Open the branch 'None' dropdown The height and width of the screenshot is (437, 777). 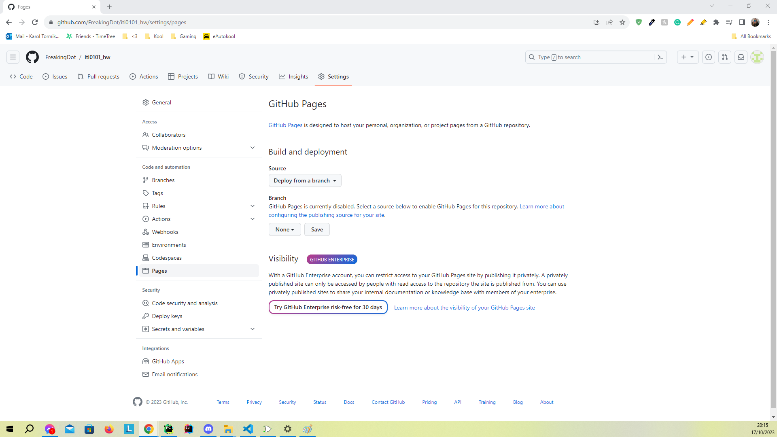pos(285,229)
